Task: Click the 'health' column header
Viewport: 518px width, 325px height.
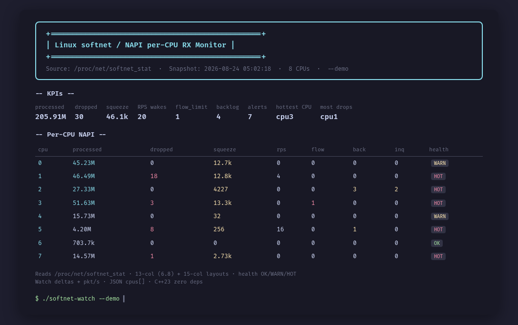Action: pos(439,149)
